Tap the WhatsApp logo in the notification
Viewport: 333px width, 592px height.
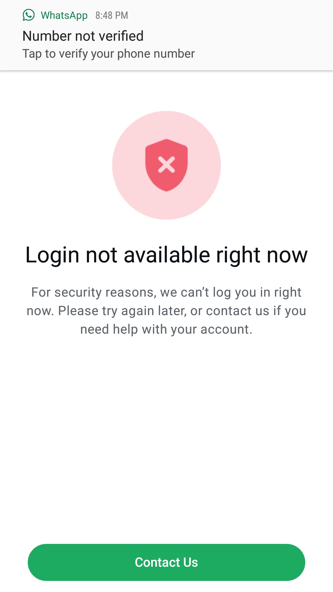click(x=29, y=15)
